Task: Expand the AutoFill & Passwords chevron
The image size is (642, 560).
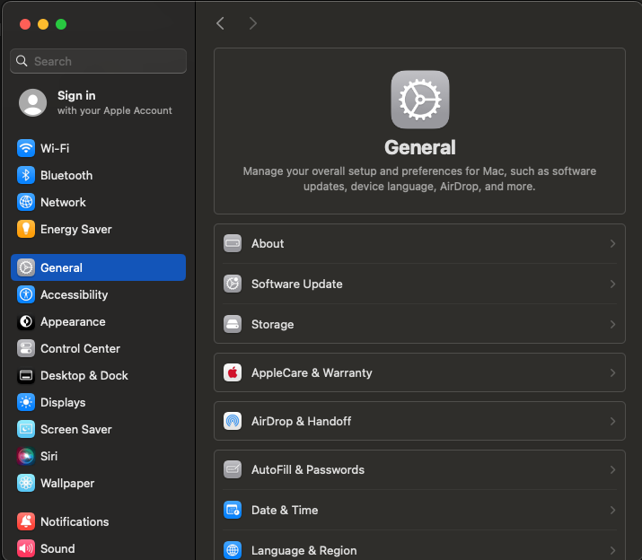Action: (612, 469)
